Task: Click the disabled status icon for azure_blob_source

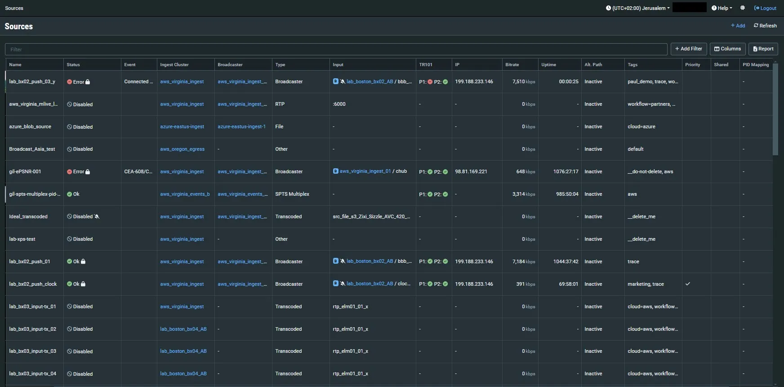Action: click(70, 127)
